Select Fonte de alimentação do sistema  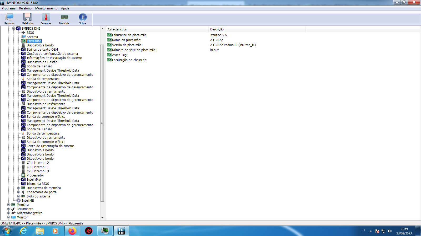[x=51, y=146]
